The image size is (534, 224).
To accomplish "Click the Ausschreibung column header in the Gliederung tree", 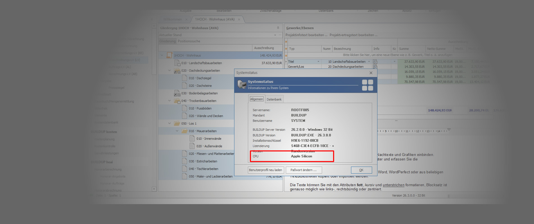I will click(267, 48).
